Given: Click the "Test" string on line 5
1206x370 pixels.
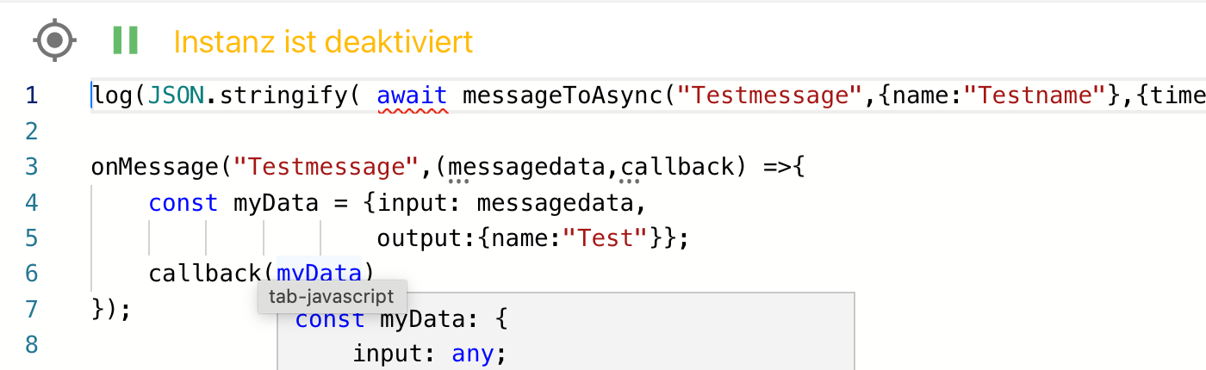Looking at the screenshot, I should (606, 238).
